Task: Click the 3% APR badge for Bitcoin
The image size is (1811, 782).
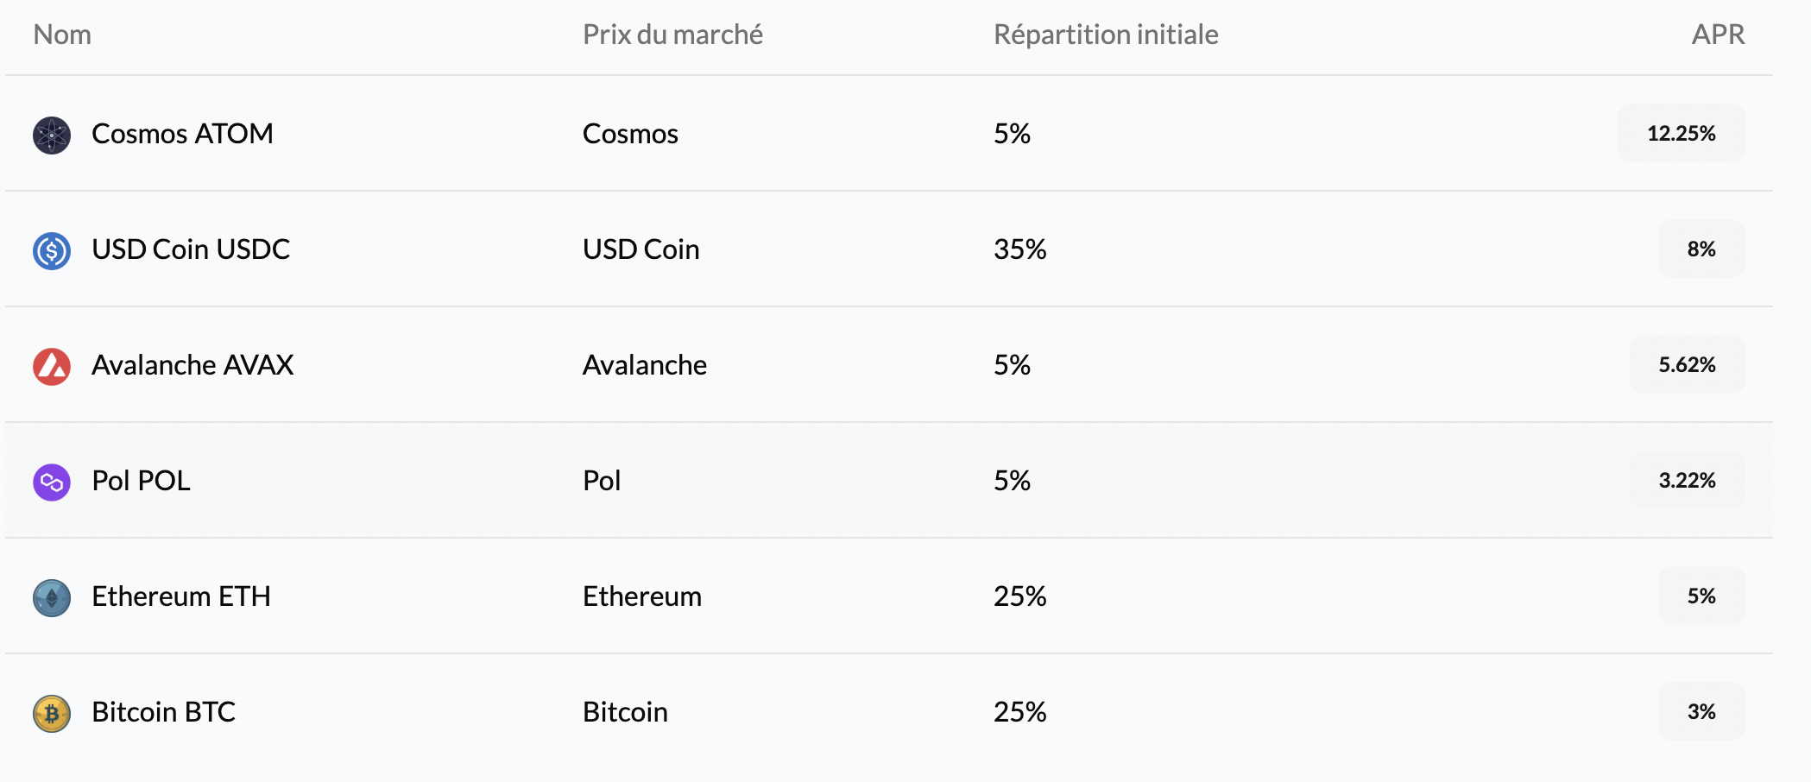Action: pos(1701,712)
